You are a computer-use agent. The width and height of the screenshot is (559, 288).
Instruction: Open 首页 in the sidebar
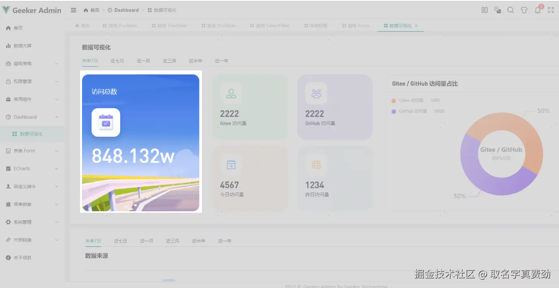pos(32,28)
